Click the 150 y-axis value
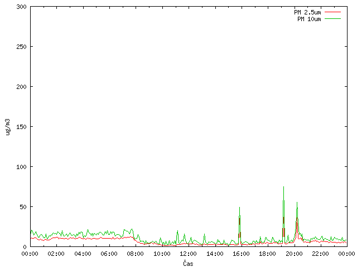 click(21, 127)
